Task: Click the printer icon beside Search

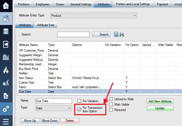Action: coord(122,34)
